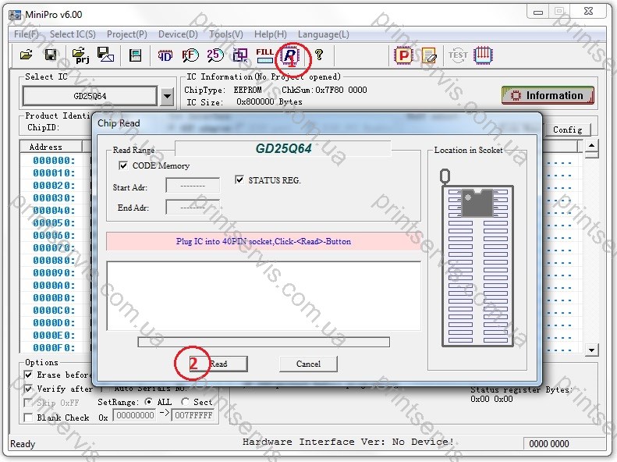Screen dimensions: 617x462
Task: Click the Cancel button in Chip Read dialog
Action: coord(309,364)
